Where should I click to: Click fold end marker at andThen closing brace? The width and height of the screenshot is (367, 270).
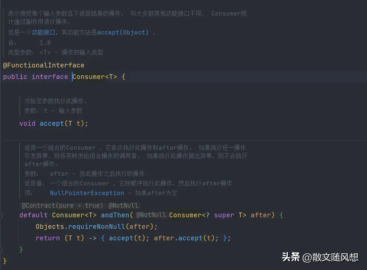pyautogui.click(x=2, y=249)
